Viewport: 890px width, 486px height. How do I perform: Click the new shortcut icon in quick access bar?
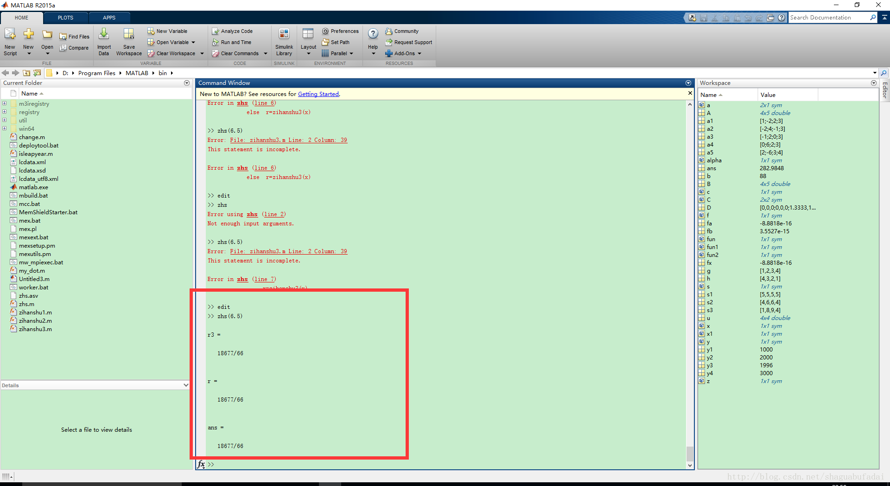pos(692,18)
